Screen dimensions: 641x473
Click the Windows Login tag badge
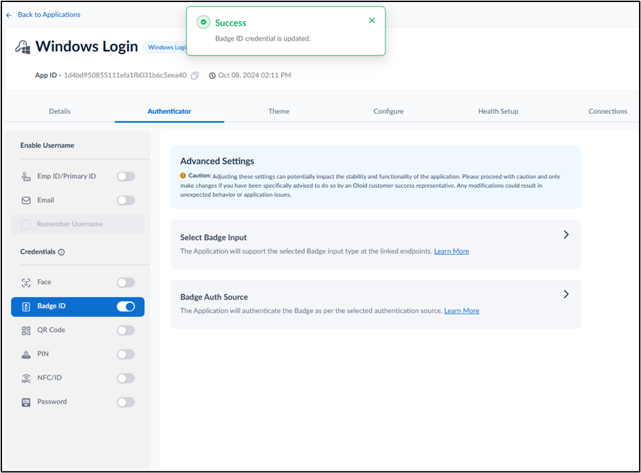tap(165, 47)
